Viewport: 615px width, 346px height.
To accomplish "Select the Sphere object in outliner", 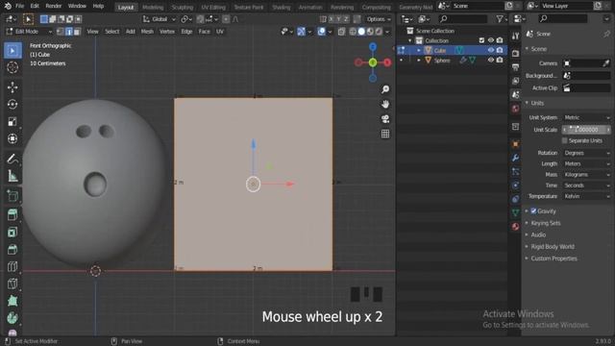I will (442, 61).
